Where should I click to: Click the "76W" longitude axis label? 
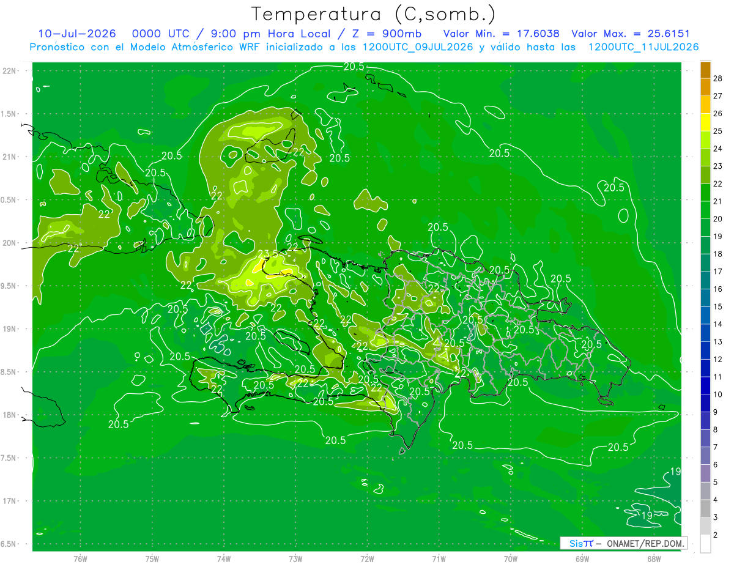pos(80,558)
